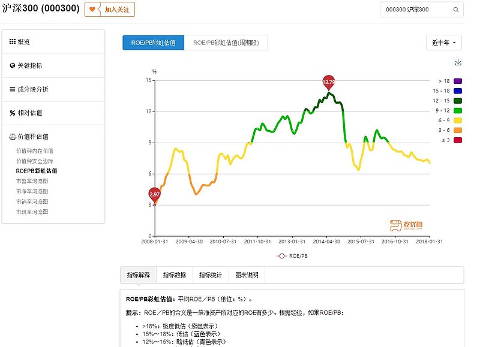The height and width of the screenshot is (347, 480).
Task: Open the 市净率河流图 link
Action: [32, 191]
